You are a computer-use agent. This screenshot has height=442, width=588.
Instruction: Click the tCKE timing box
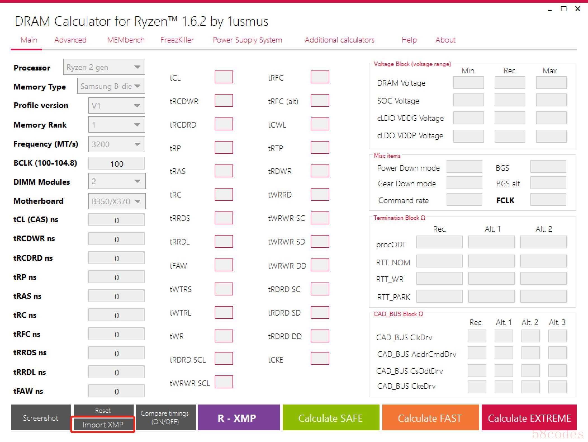[x=320, y=358]
